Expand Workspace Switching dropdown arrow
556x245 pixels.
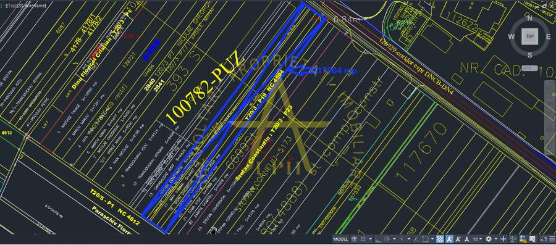pos(496,239)
